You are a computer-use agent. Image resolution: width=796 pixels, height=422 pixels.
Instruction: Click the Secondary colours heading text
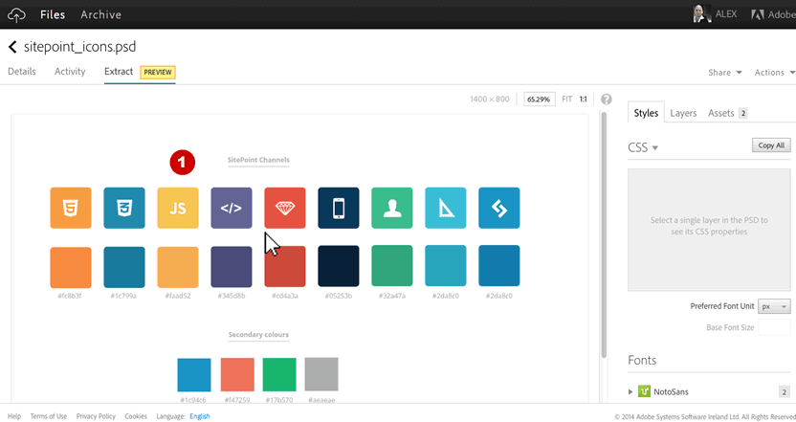pos(258,335)
